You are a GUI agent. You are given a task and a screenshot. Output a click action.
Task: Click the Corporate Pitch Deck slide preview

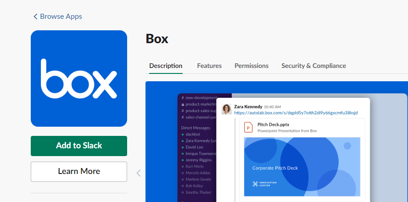pos(302,167)
